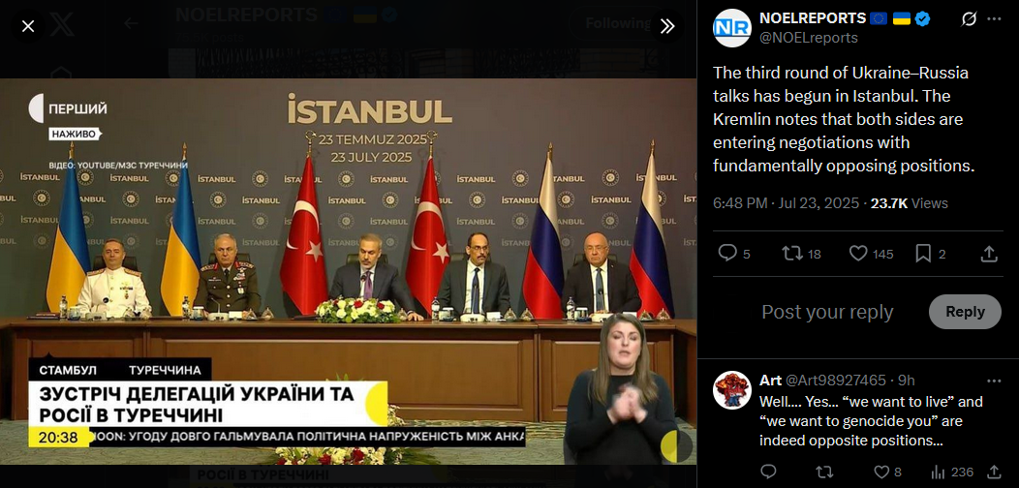This screenshot has width=1019, height=488.
Task: Open Art's display name link
Action: pyautogui.click(x=770, y=381)
